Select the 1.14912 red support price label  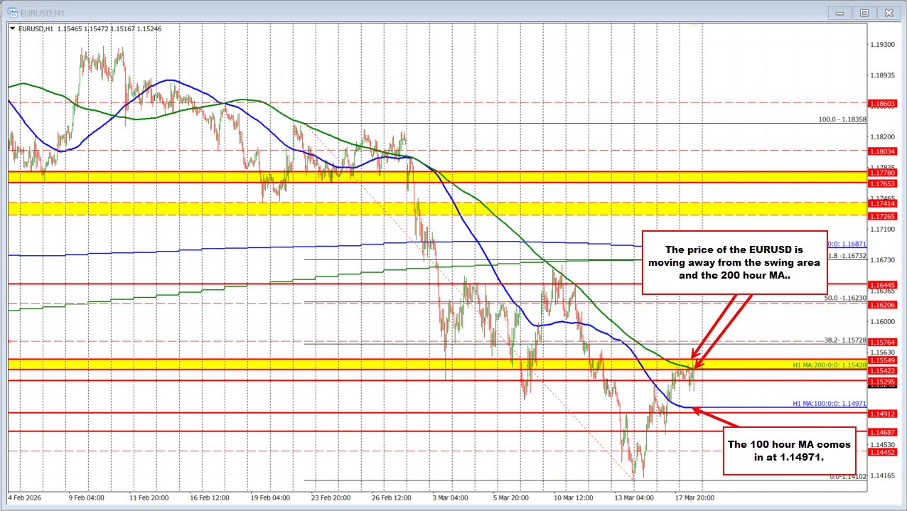pos(884,414)
